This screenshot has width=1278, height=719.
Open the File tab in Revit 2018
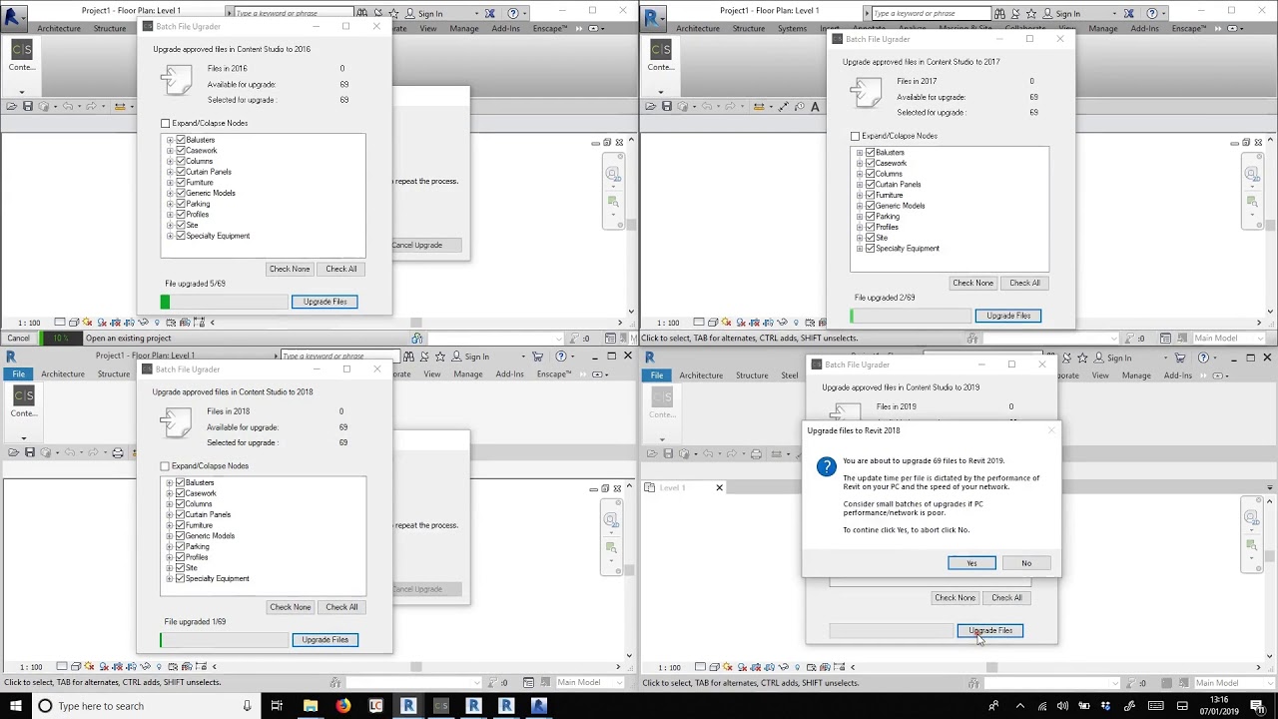[18, 374]
